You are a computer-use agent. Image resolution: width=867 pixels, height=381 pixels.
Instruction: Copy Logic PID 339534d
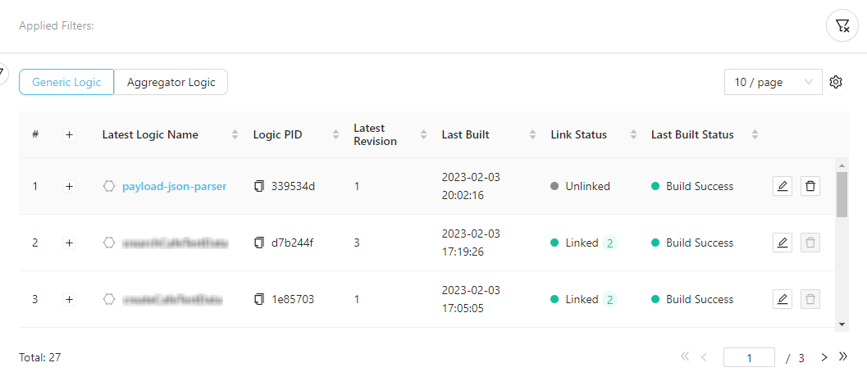259,186
